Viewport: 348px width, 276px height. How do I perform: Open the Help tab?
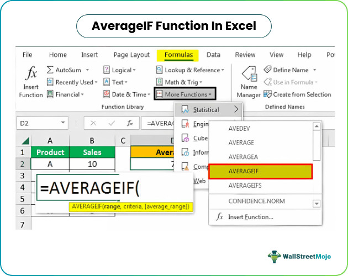tap(304, 55)
